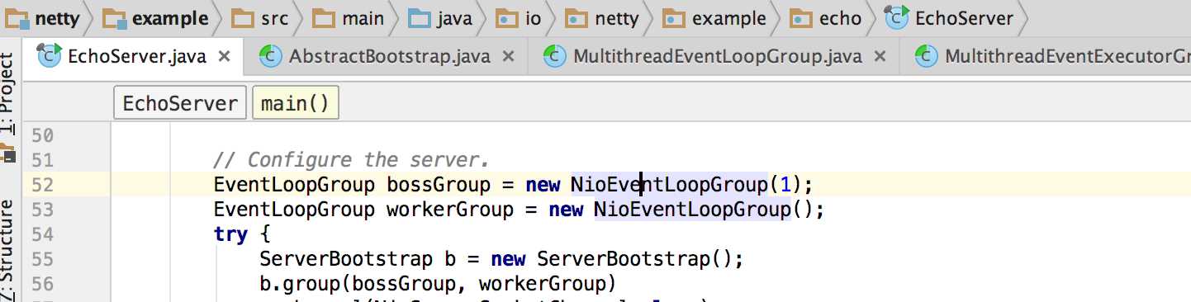Close the MultithreadEventLoopGroup.java tab
This screenshot has height=302, width=1191.
click(x=880, y=57)
